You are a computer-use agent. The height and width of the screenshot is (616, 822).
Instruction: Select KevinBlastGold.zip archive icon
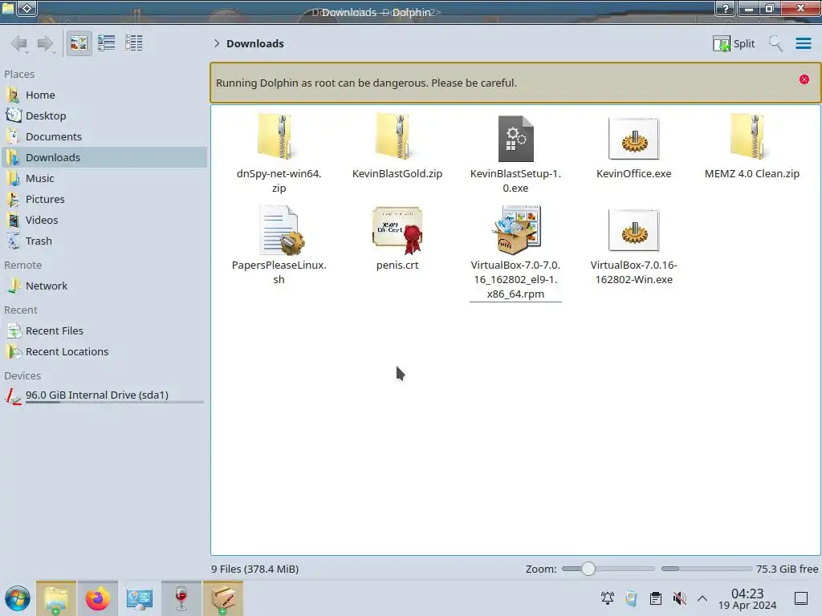coord(397,137)
